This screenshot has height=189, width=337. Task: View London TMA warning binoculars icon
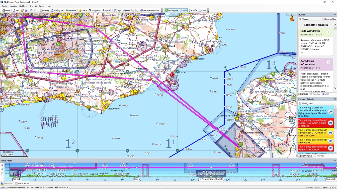pyautogui.click(x=330, y=123)
